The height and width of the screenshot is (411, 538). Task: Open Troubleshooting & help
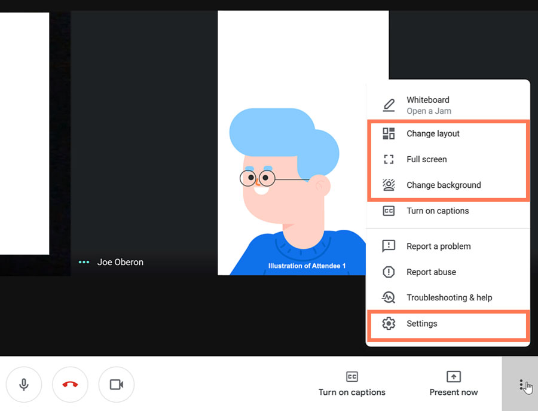(449, 297)
